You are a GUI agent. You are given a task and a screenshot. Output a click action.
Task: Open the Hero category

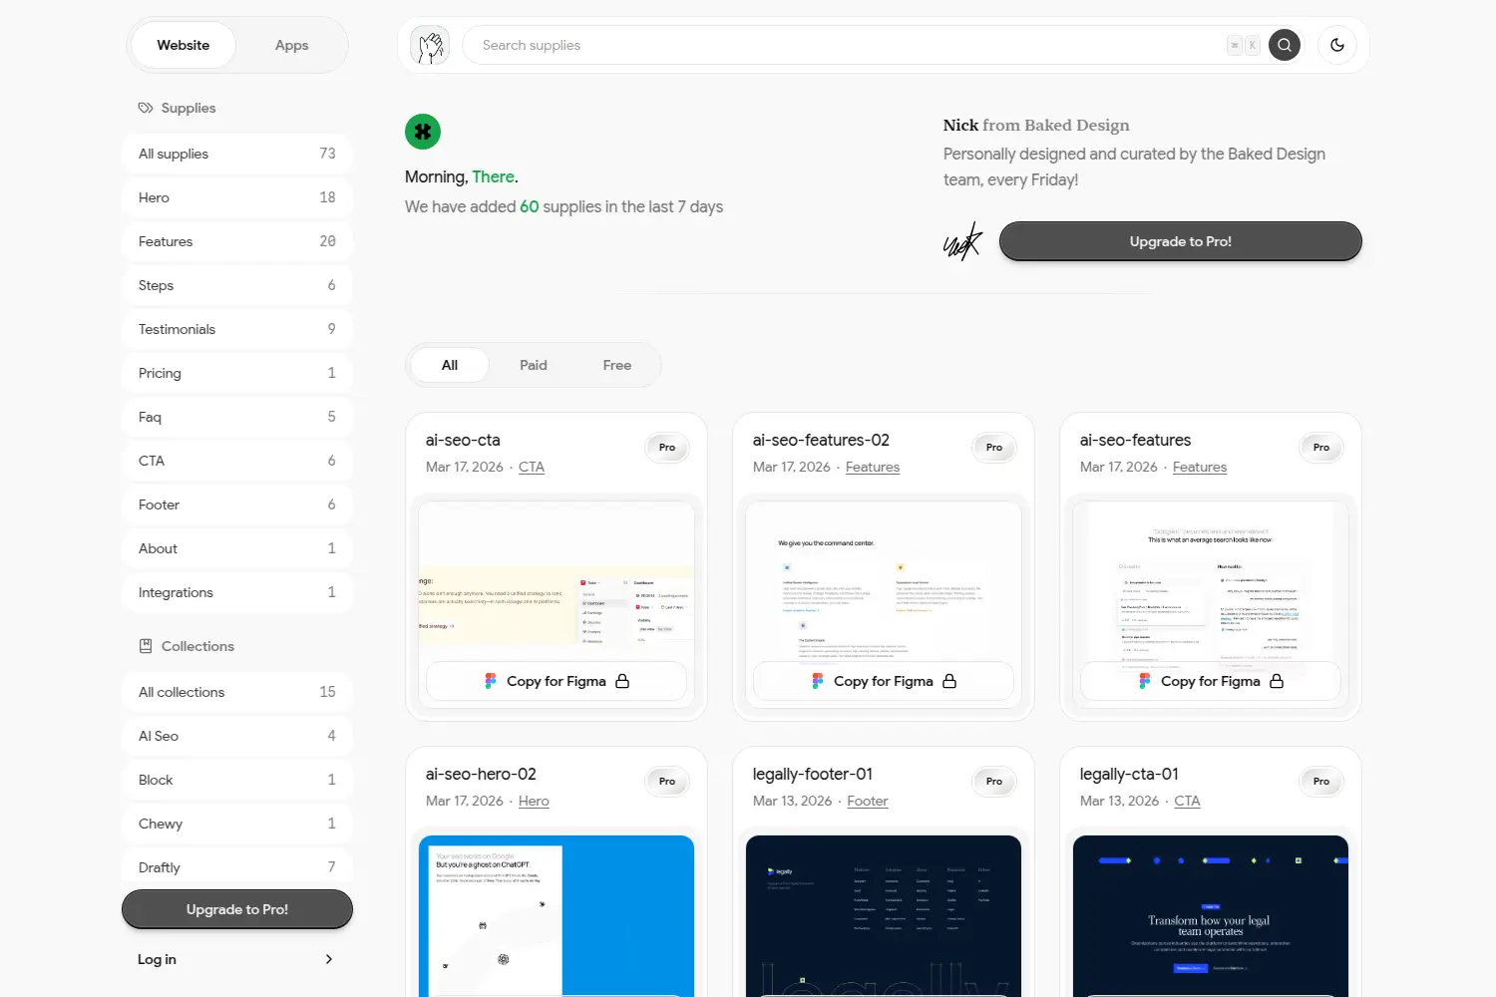pos(237,197)
